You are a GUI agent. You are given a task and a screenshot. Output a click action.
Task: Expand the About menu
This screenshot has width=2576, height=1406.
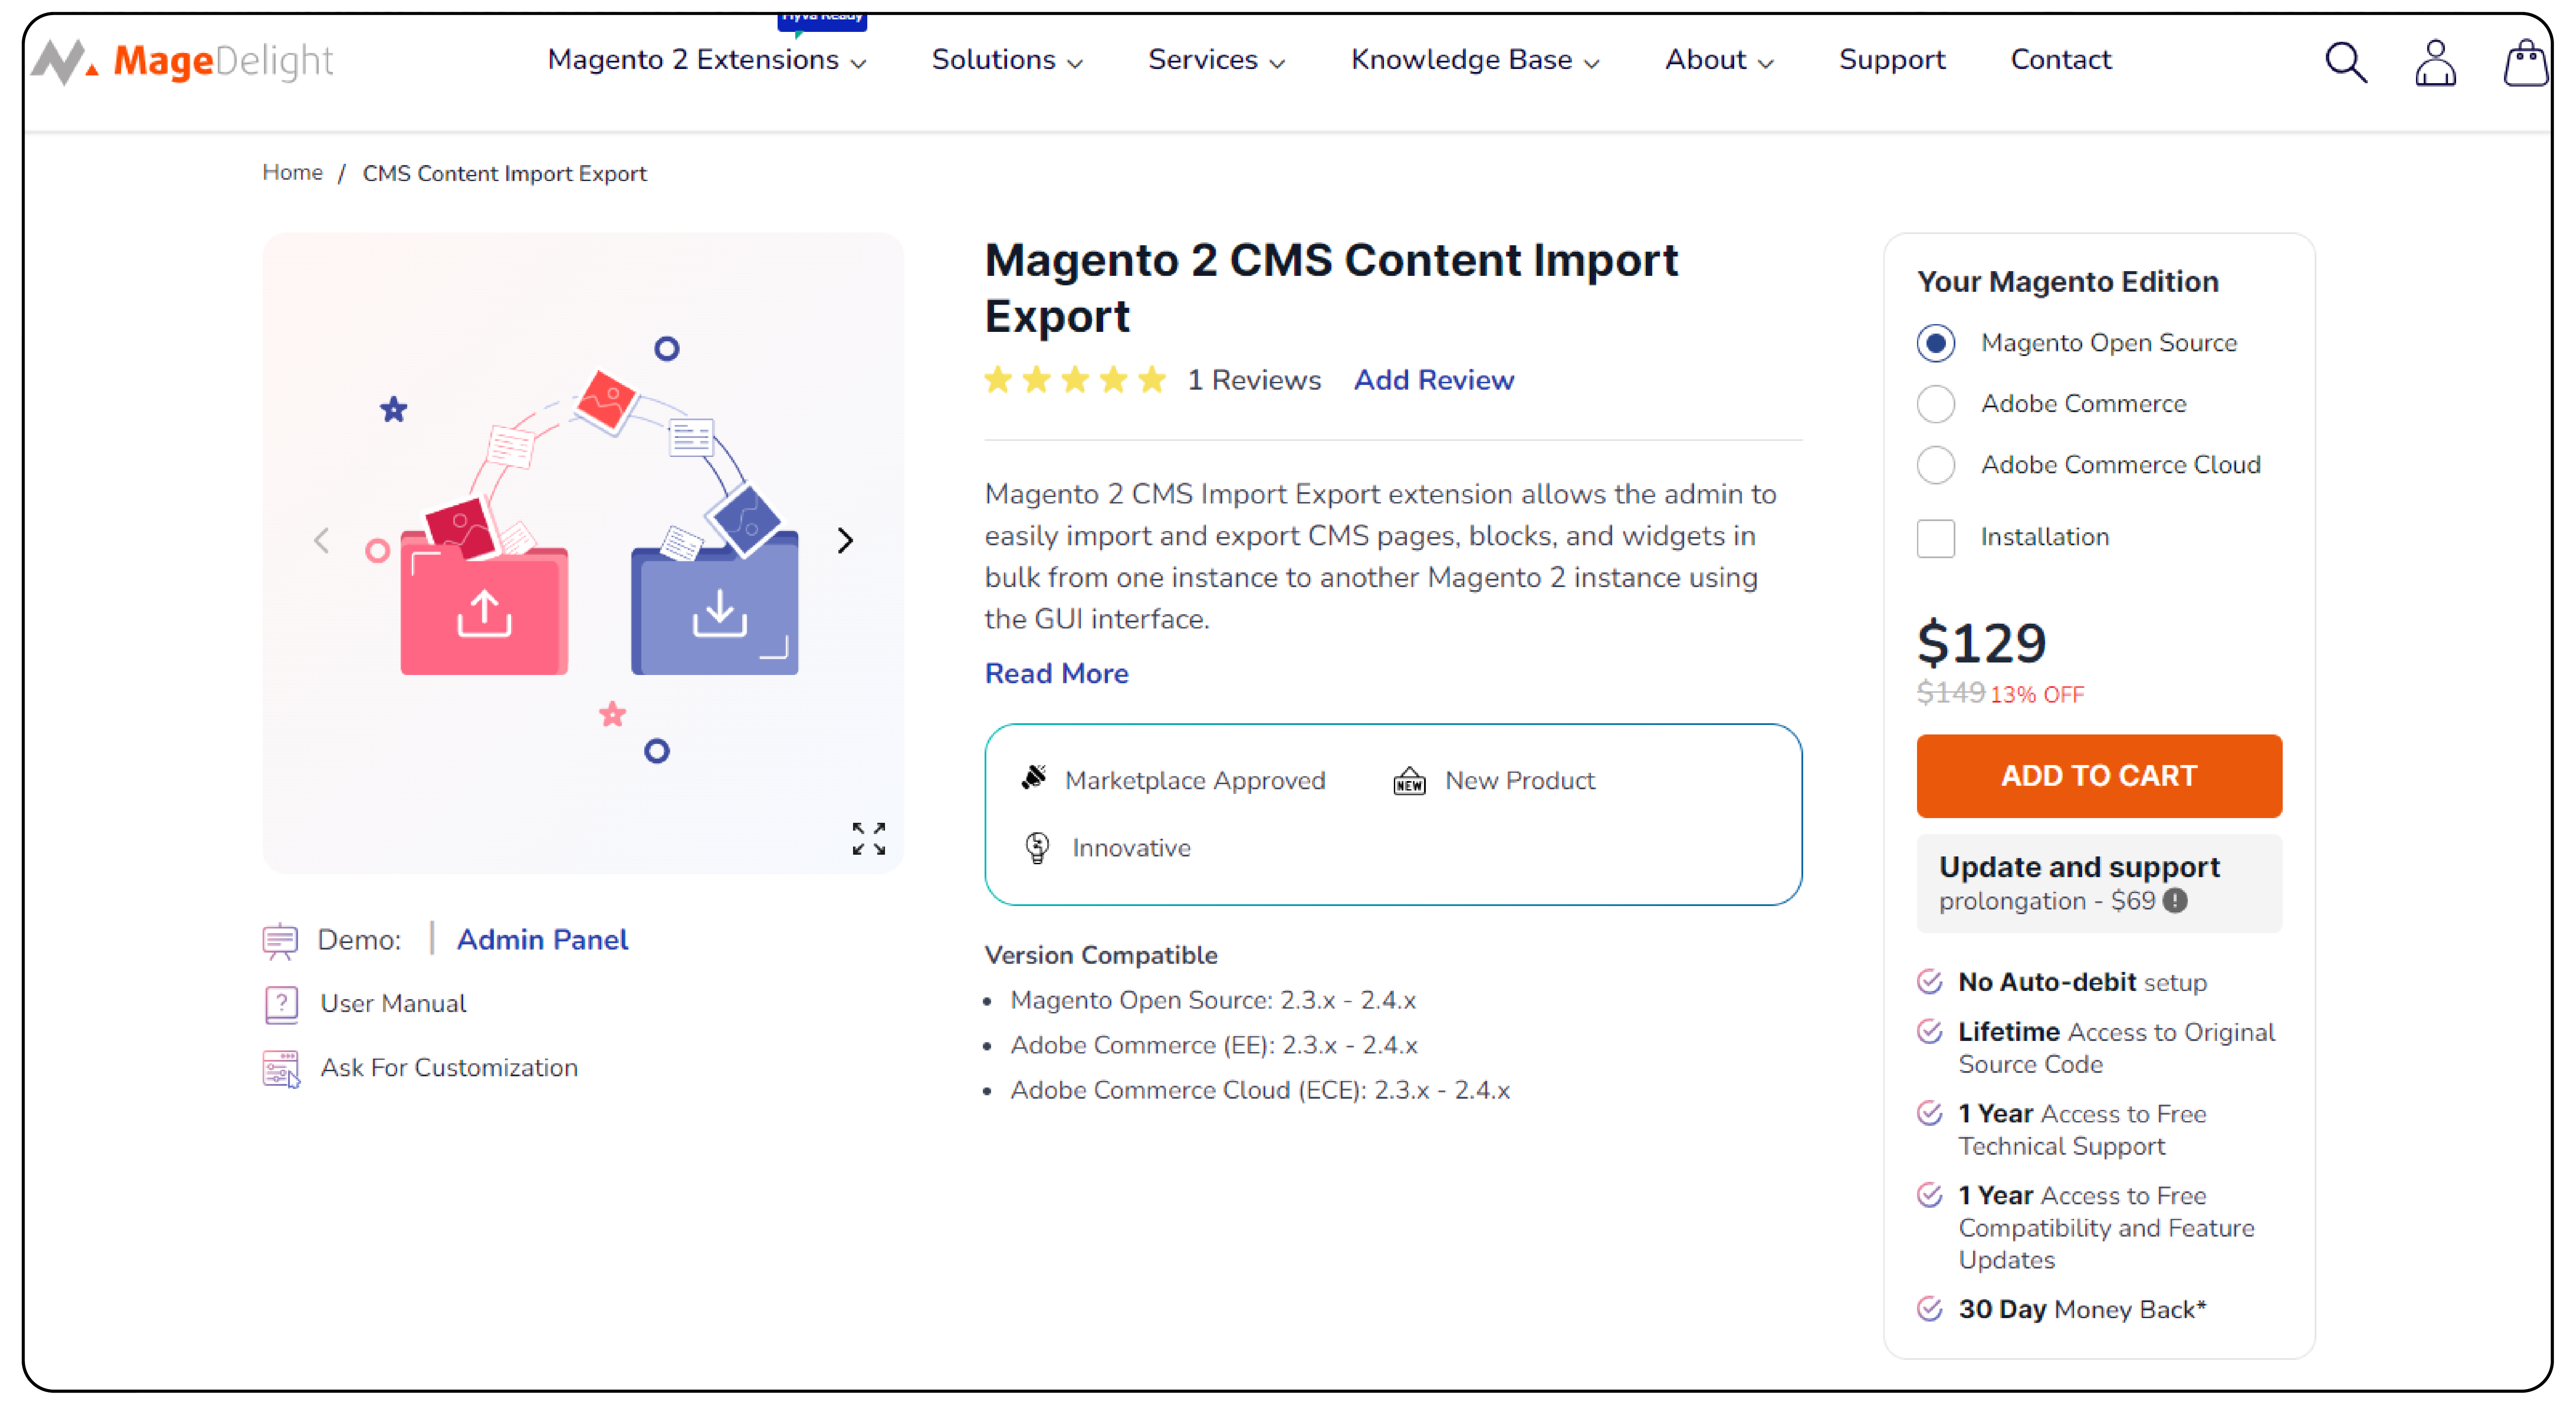pos(1719,60)
